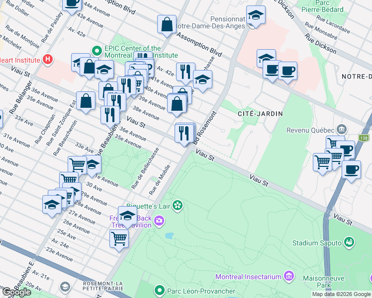
Task: Select the Parc Léon-Provancher green pin
Action: [160, 290]
